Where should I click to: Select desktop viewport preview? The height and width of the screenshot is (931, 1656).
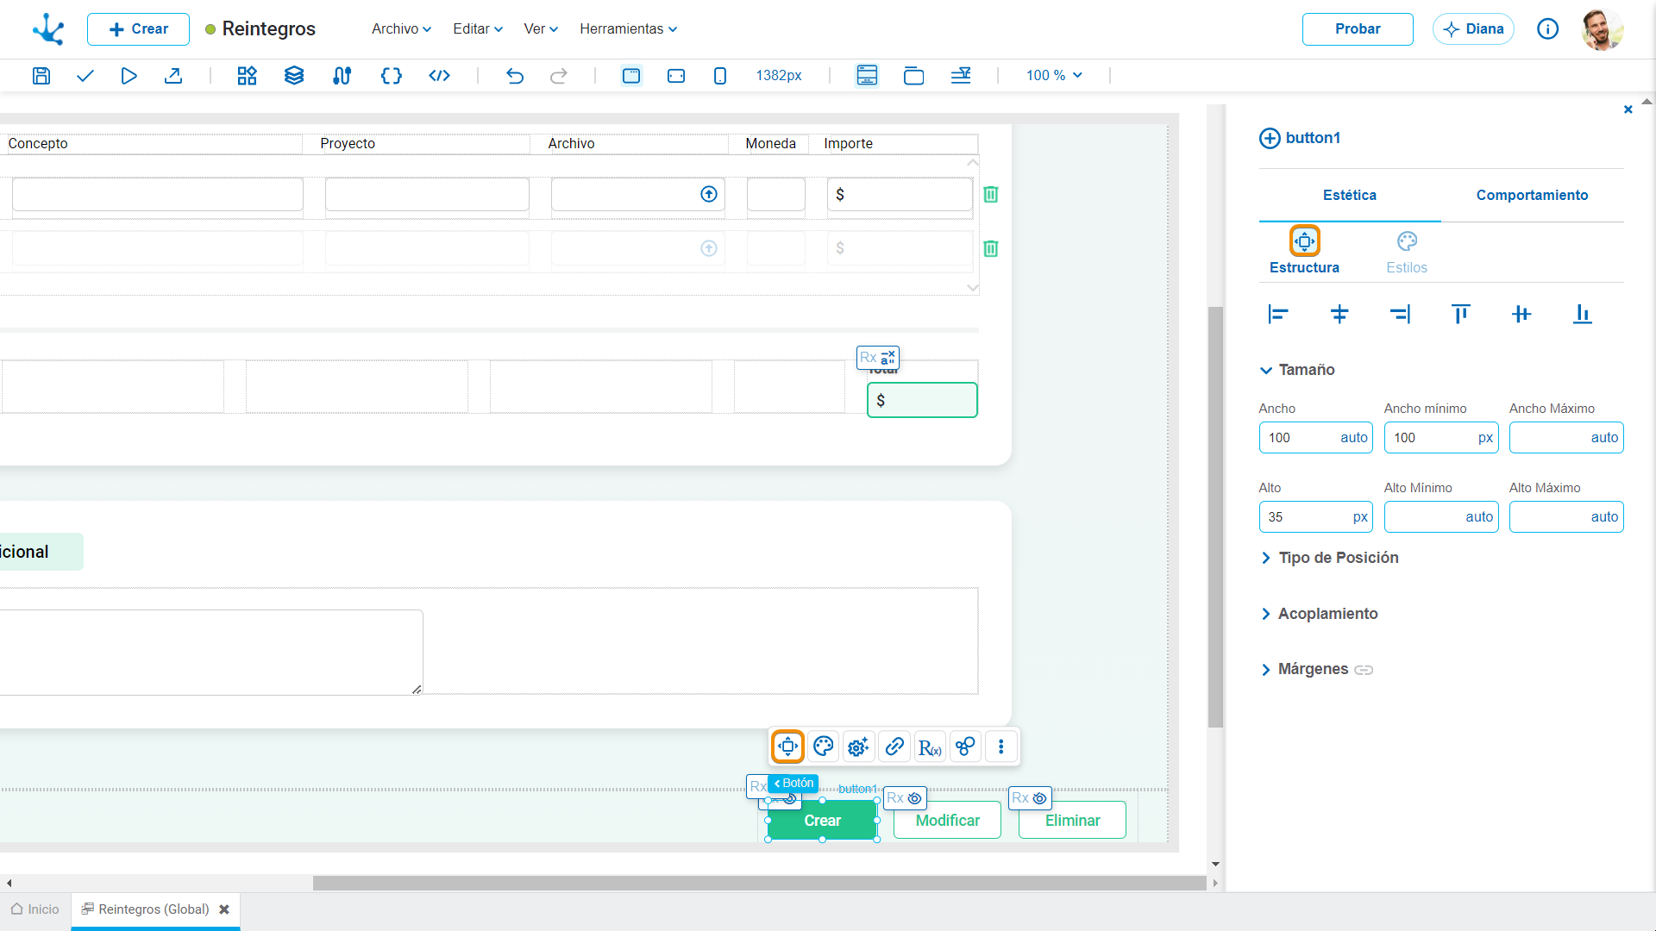(631, 76)
